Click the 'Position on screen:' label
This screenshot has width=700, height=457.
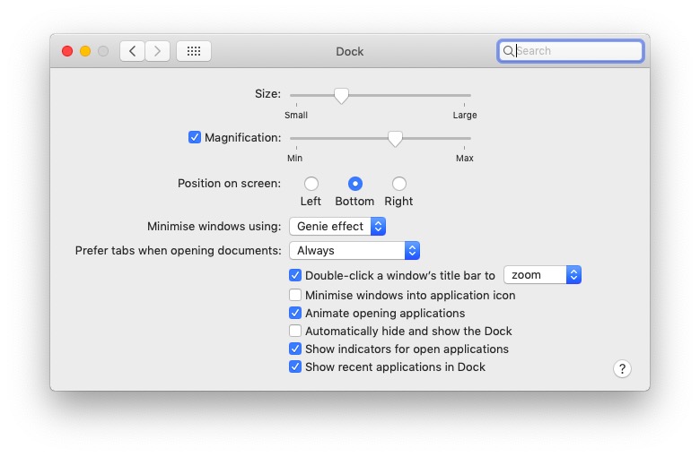click(229, 184)
